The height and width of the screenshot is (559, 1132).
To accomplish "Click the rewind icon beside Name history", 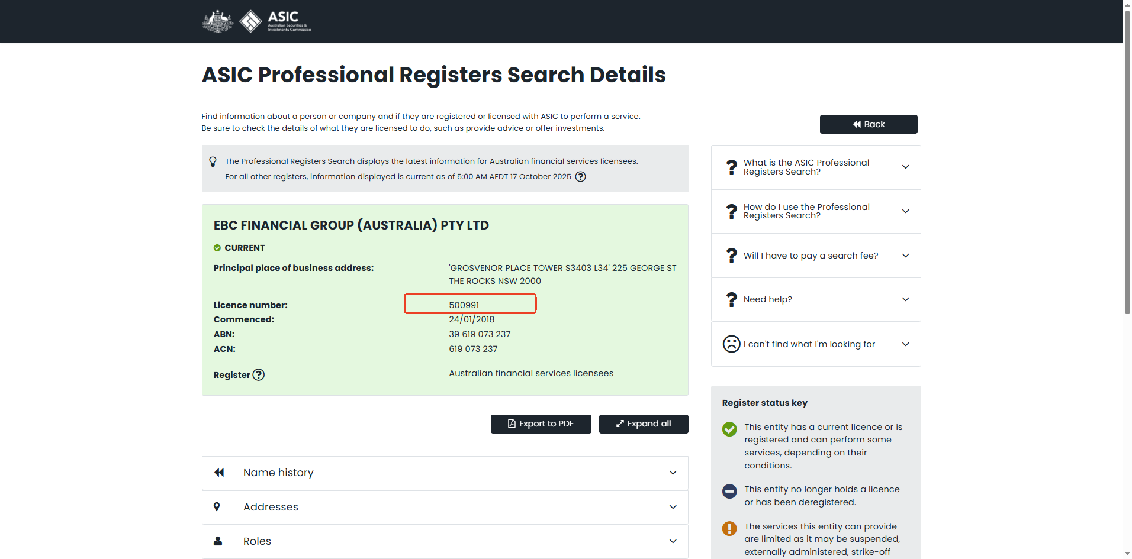I will [x=219, y=473].
